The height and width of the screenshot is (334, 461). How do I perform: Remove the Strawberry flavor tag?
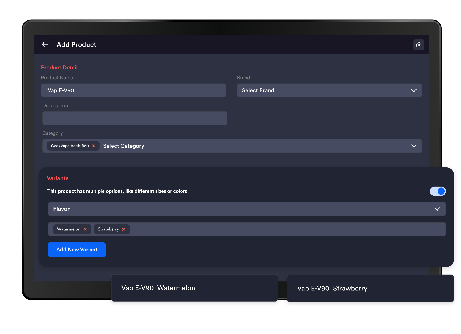pyautogui.click(x=124, y=229)
